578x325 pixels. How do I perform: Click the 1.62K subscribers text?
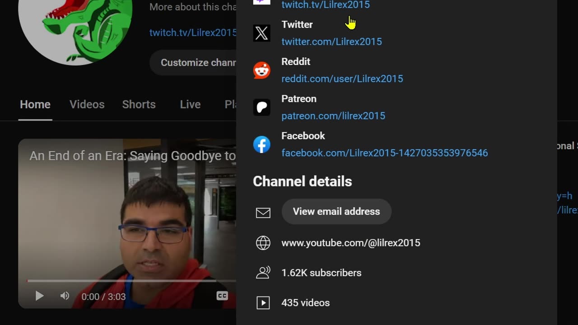coord(321,273)
